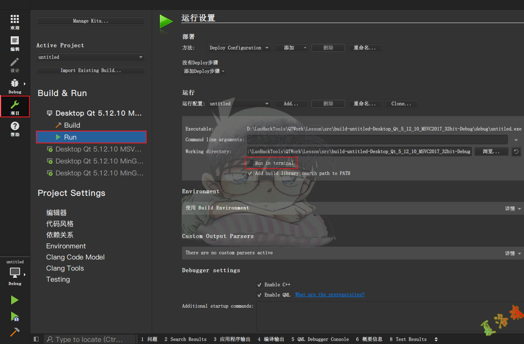The height and width of the screenshot is (344, 524).
Task: Expand Build Environment details (详情)
Action: [513, 209]
